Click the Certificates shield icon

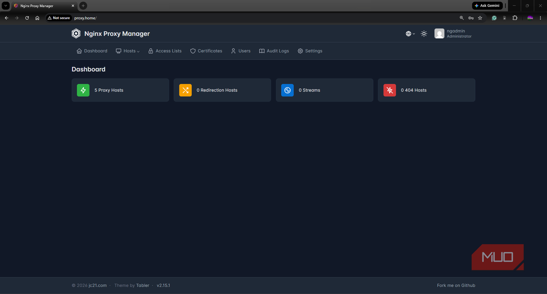pos(193,51)
